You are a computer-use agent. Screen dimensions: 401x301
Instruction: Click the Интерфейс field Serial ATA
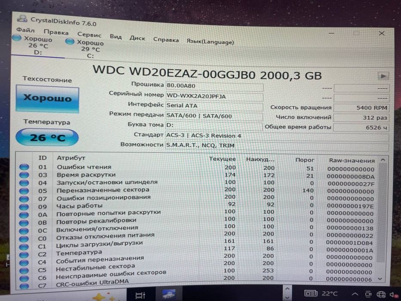point(214,106)
